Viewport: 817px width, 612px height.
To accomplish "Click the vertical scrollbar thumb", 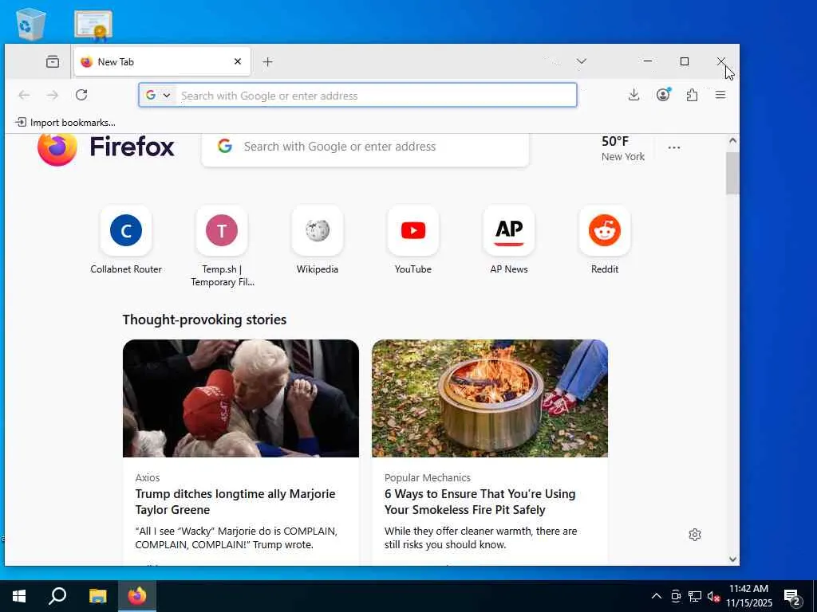I will coord(732,173).
